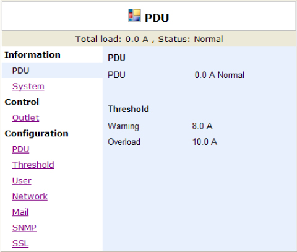Go to Threshold configuration link

[x=33, y=165]
